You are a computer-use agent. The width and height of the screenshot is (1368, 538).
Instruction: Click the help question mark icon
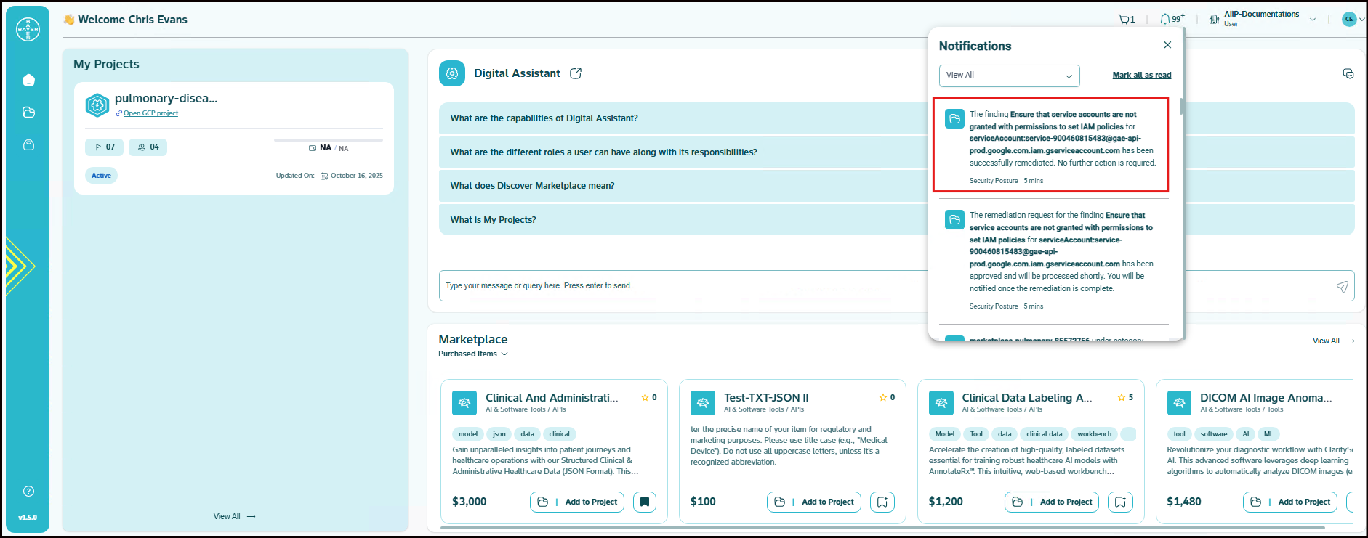pos(28,492)
